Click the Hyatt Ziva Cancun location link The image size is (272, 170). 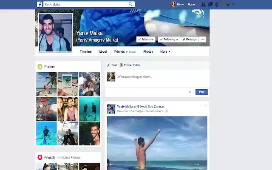[152, 107]
